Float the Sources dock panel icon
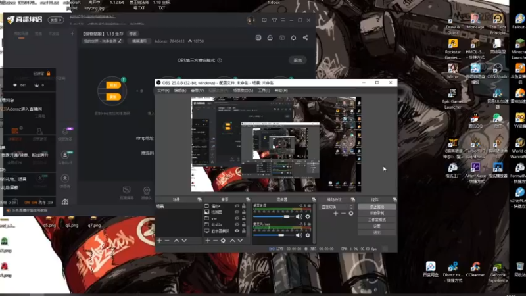Screen dimensions: 526x296 click(248, 199)
